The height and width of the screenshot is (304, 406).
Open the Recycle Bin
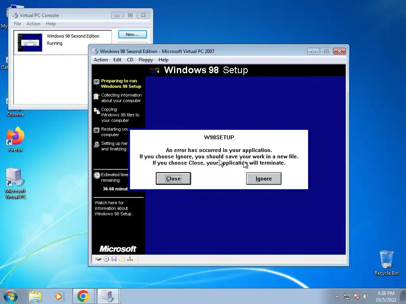[x=386, y=263]
